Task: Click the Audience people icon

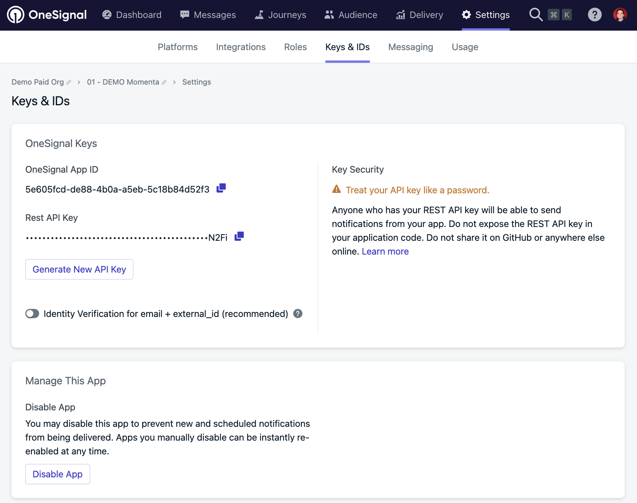Action: tap(329, 15)
